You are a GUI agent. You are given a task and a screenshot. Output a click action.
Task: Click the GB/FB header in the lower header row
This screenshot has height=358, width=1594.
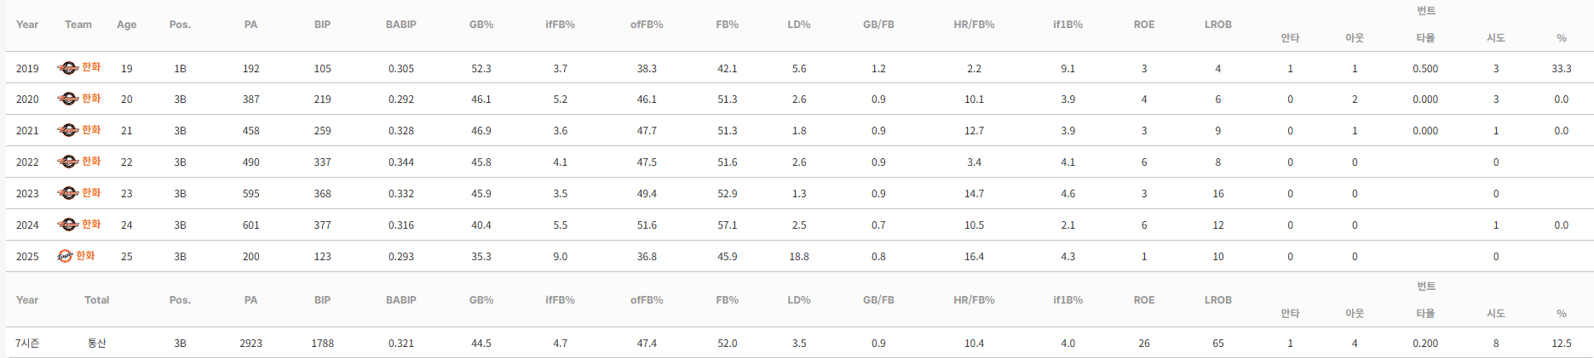[x=878, y=300]
